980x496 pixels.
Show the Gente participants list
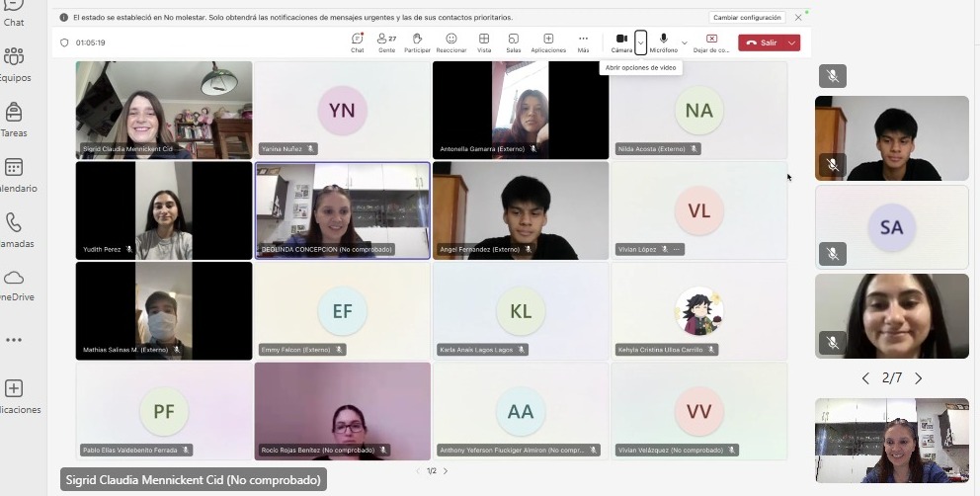click(386, 41)
